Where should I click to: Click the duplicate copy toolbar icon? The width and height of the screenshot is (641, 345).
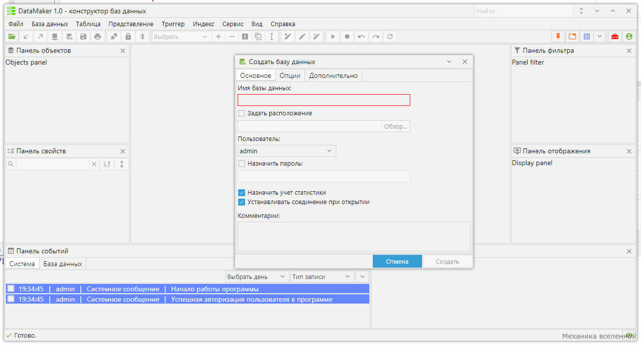point(258,36)
